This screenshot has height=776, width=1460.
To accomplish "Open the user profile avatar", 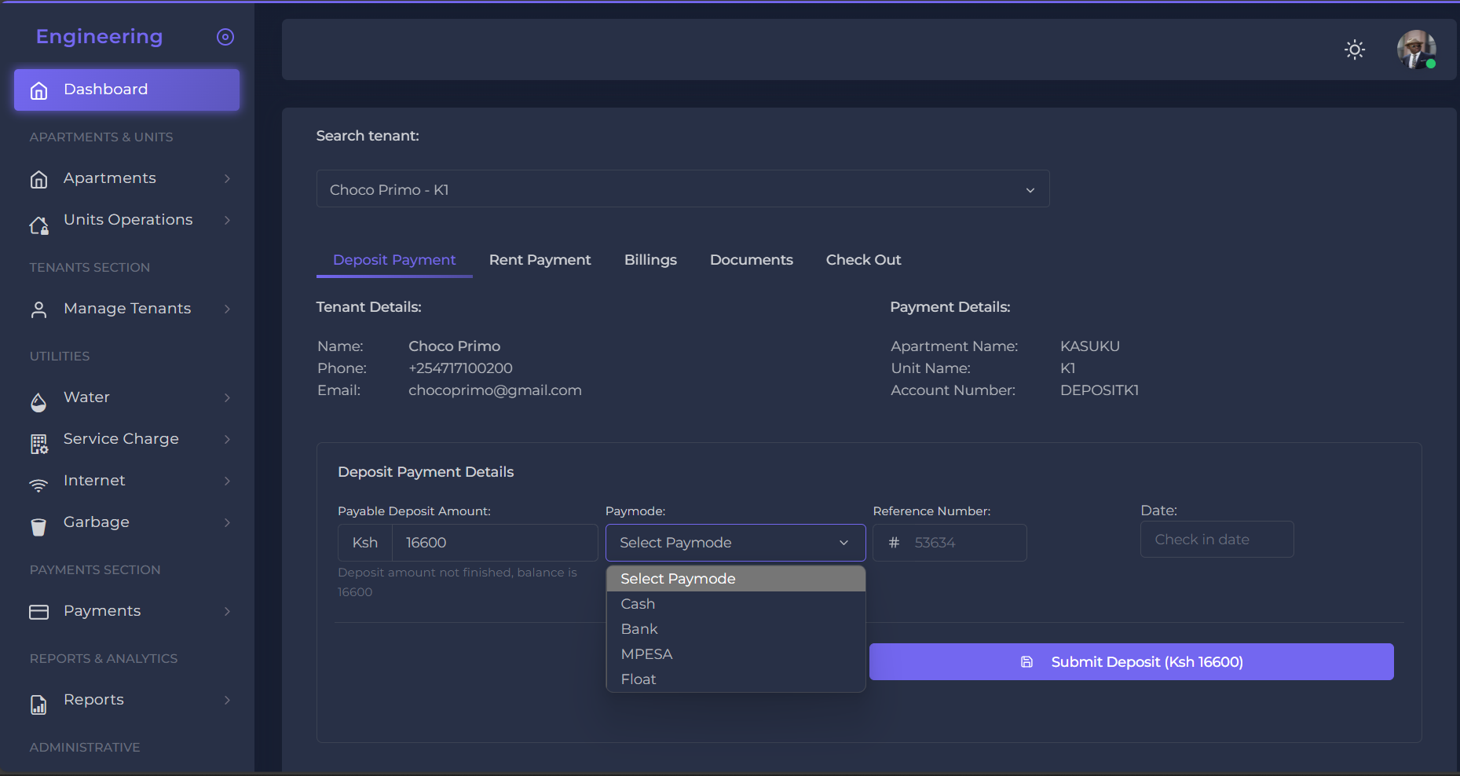I will (x=1415, y=50).
